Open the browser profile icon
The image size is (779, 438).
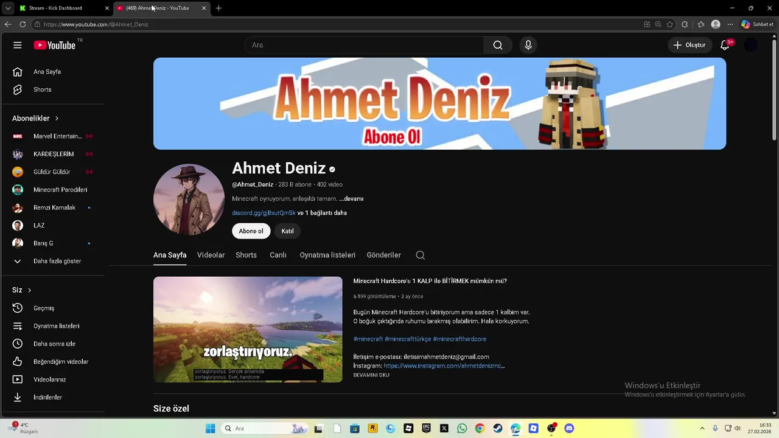[716, 24]
